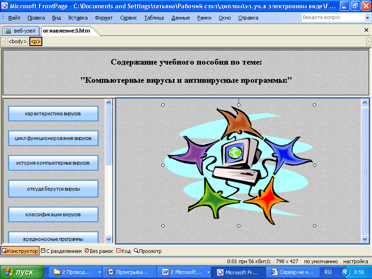Click the page size 798 x 427 status

point(287,261)
